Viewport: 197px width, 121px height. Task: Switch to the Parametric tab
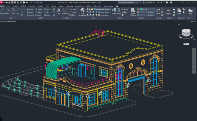click(32, 6)
